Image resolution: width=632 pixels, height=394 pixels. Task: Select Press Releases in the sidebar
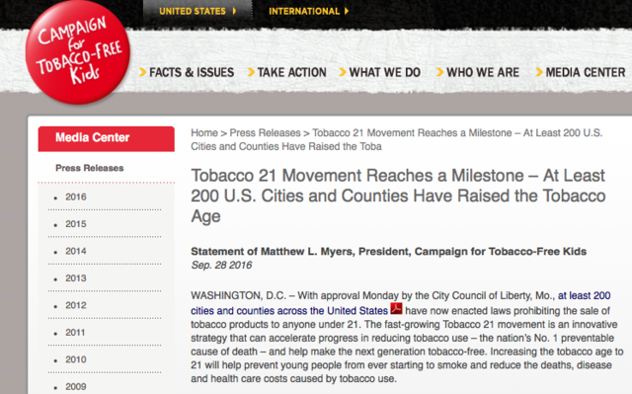coord(90,168)
